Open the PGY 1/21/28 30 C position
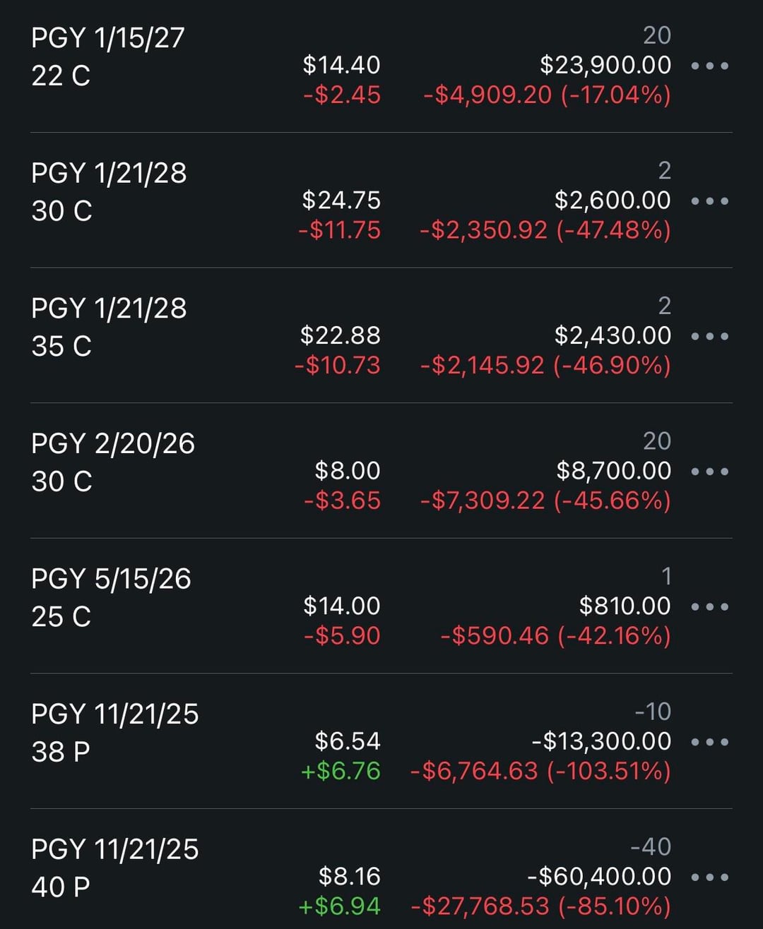 [x=109, y=192]
